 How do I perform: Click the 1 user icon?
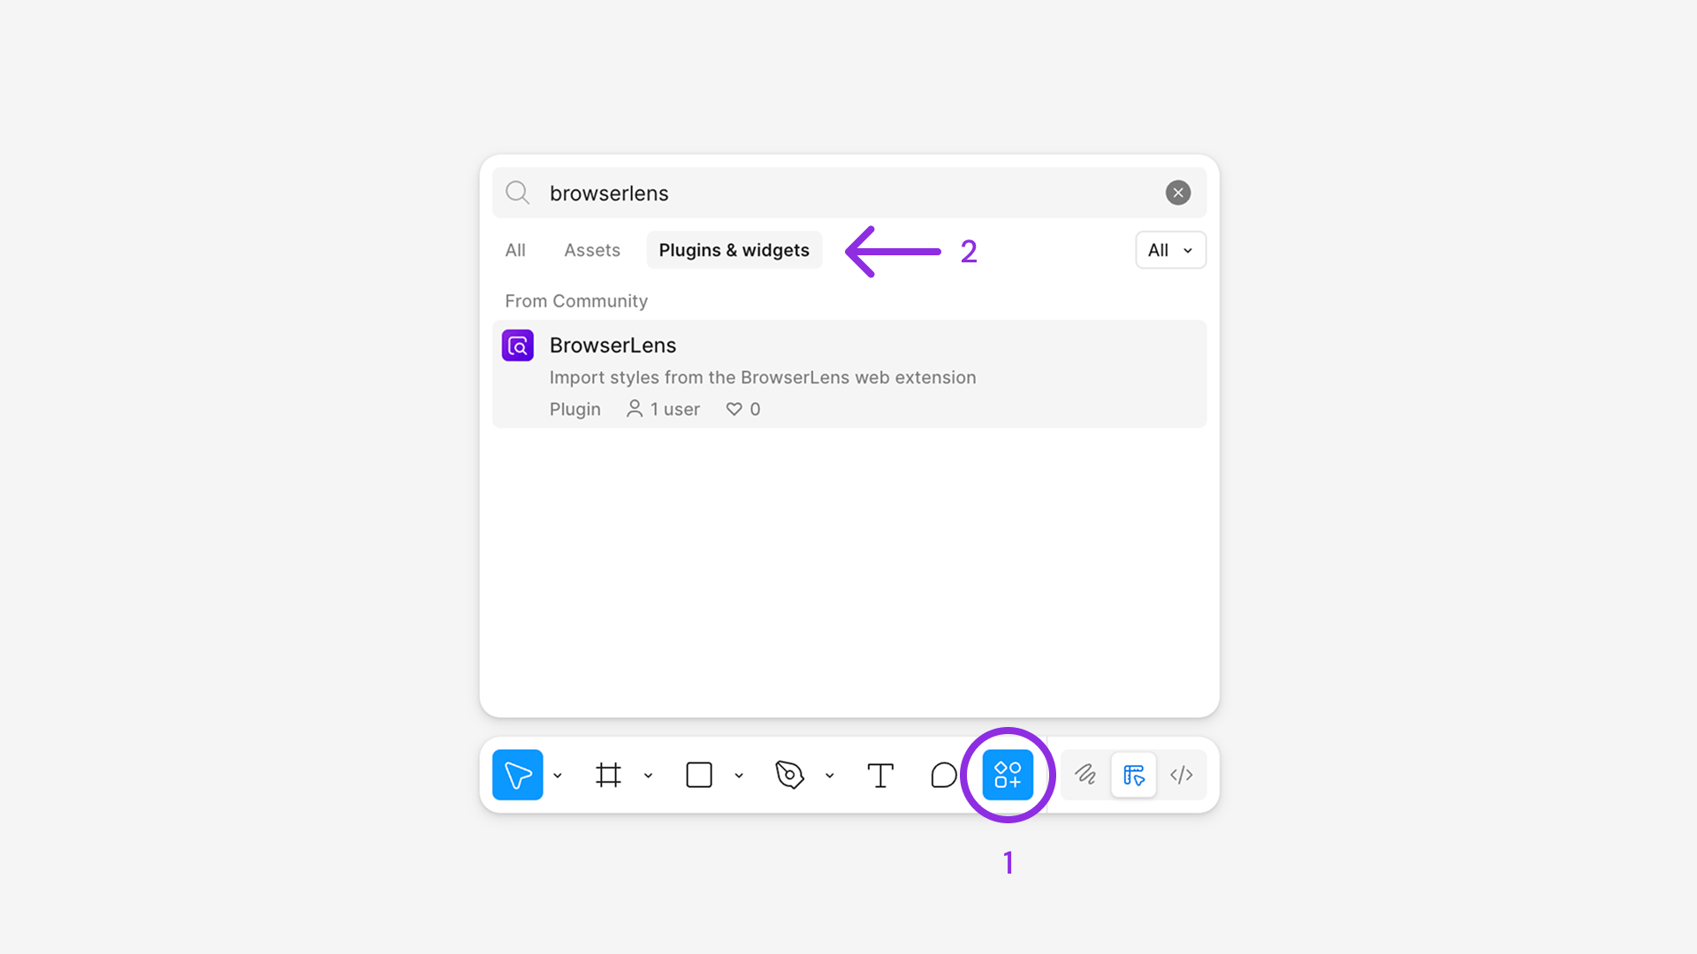[x=635, y=409]
